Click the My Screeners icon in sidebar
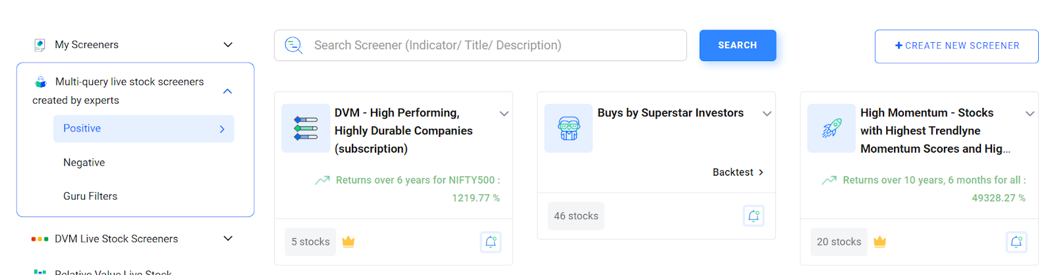Screen dimensions: 1054x275 [40, 45]
